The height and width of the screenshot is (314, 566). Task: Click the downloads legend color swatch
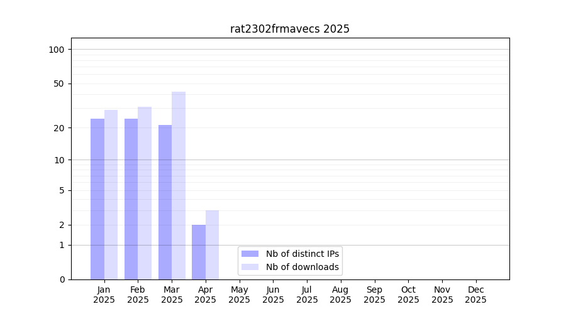click(x=250, y=267)
